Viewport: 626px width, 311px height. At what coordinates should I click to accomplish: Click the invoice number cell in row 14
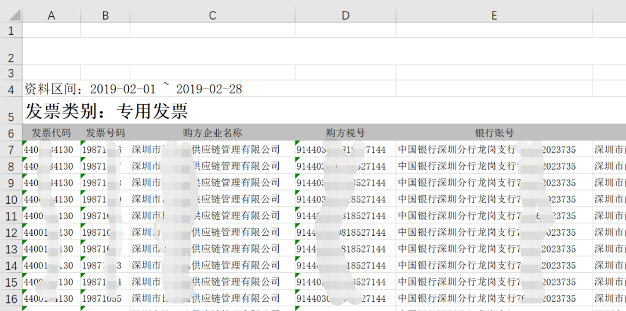coord(105,265)
